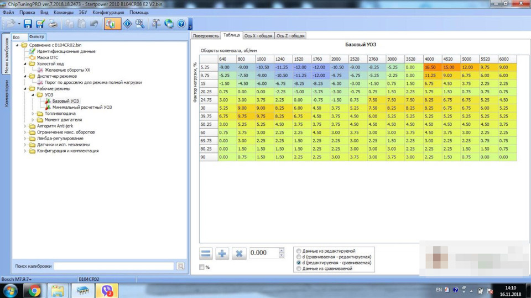Viewport: 531px width, 298px height.
Task: Expand the Алгоритм Anti-jerk folder
Action: coord(25,126)
